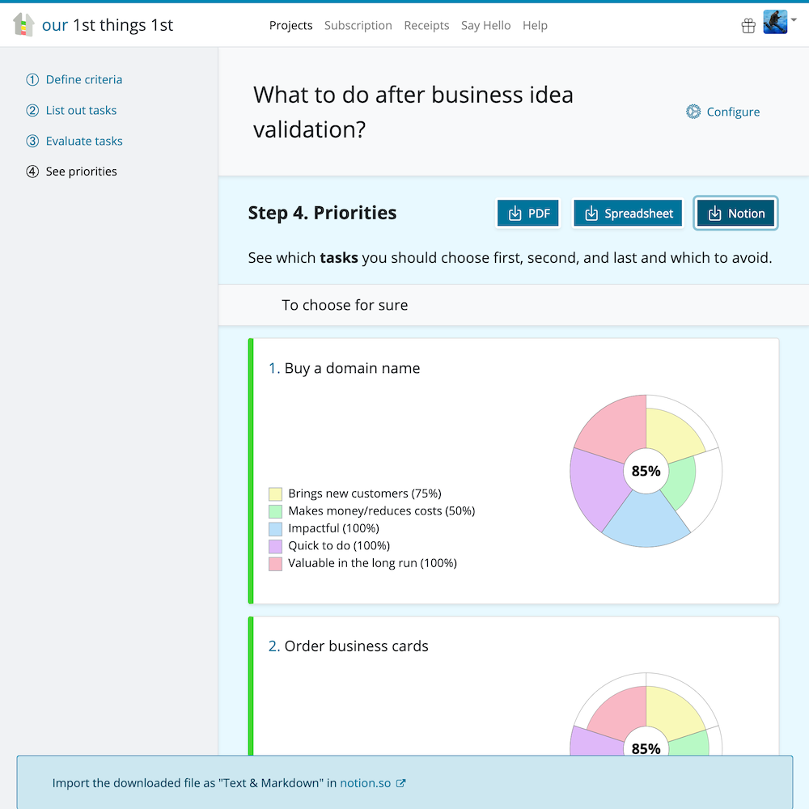Click yellow swatch for Brings new customers
The image size is (809, 809).
(276, 493)
